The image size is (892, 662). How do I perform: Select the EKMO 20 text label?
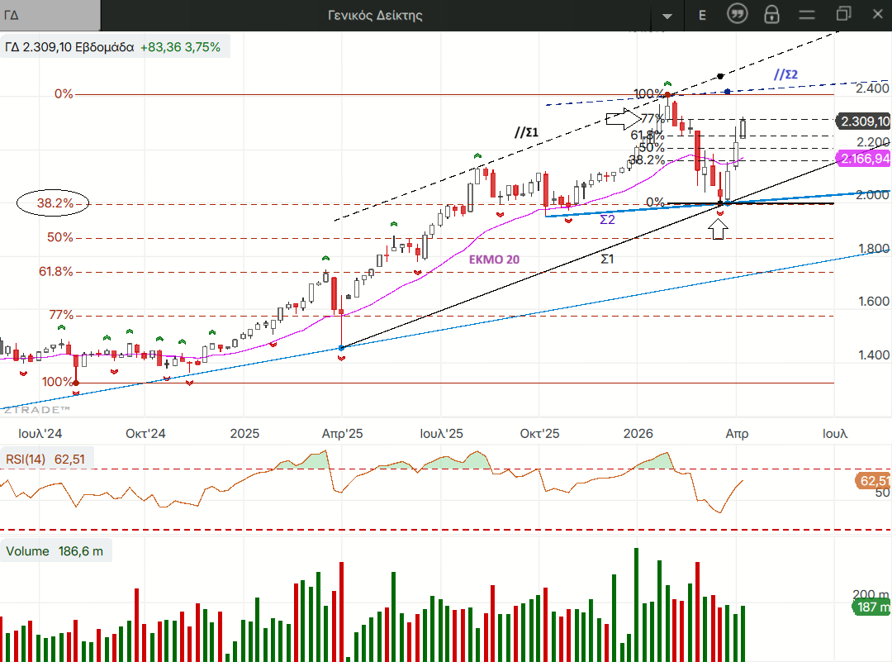coord(494,260)
